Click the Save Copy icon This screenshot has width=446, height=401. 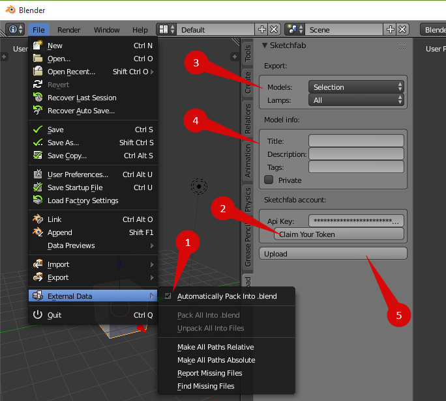38,156
